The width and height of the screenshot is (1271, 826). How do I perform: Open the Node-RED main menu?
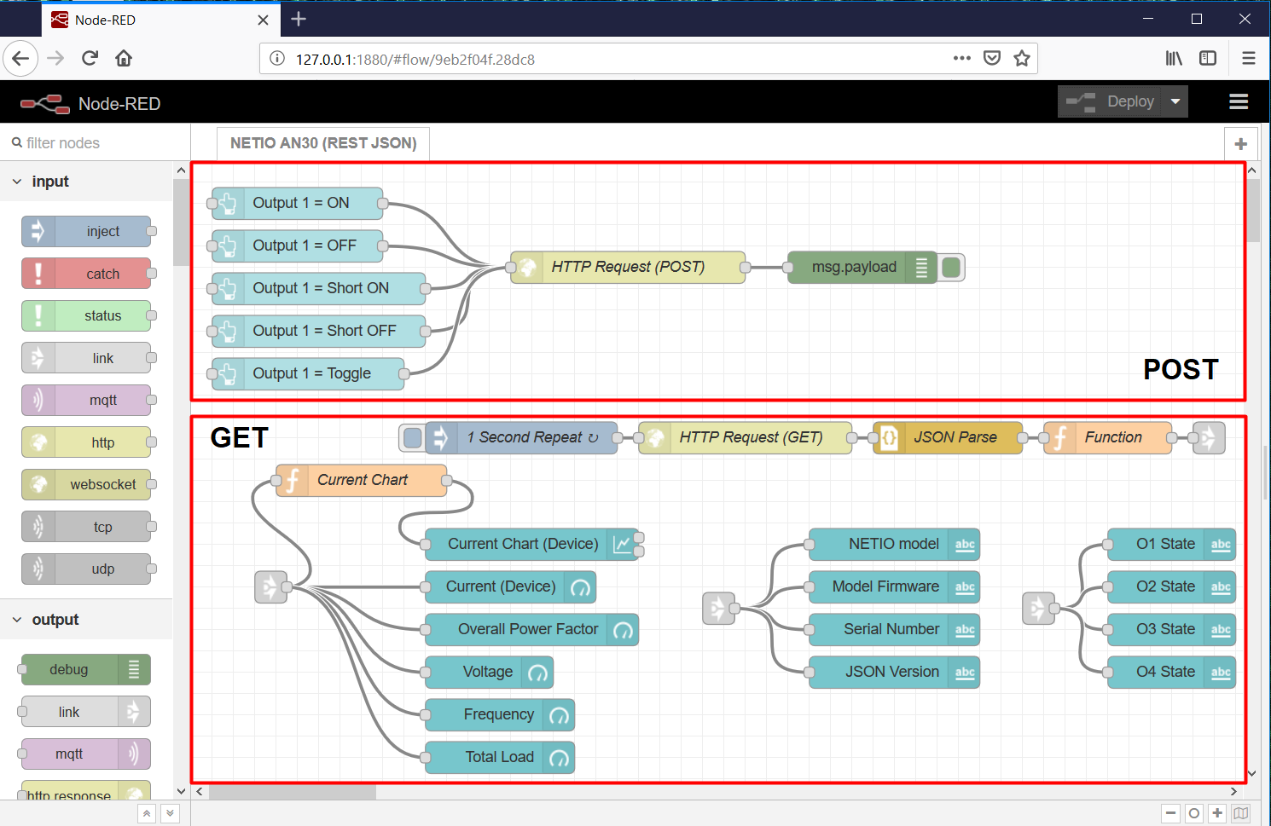pos(1239,101)
